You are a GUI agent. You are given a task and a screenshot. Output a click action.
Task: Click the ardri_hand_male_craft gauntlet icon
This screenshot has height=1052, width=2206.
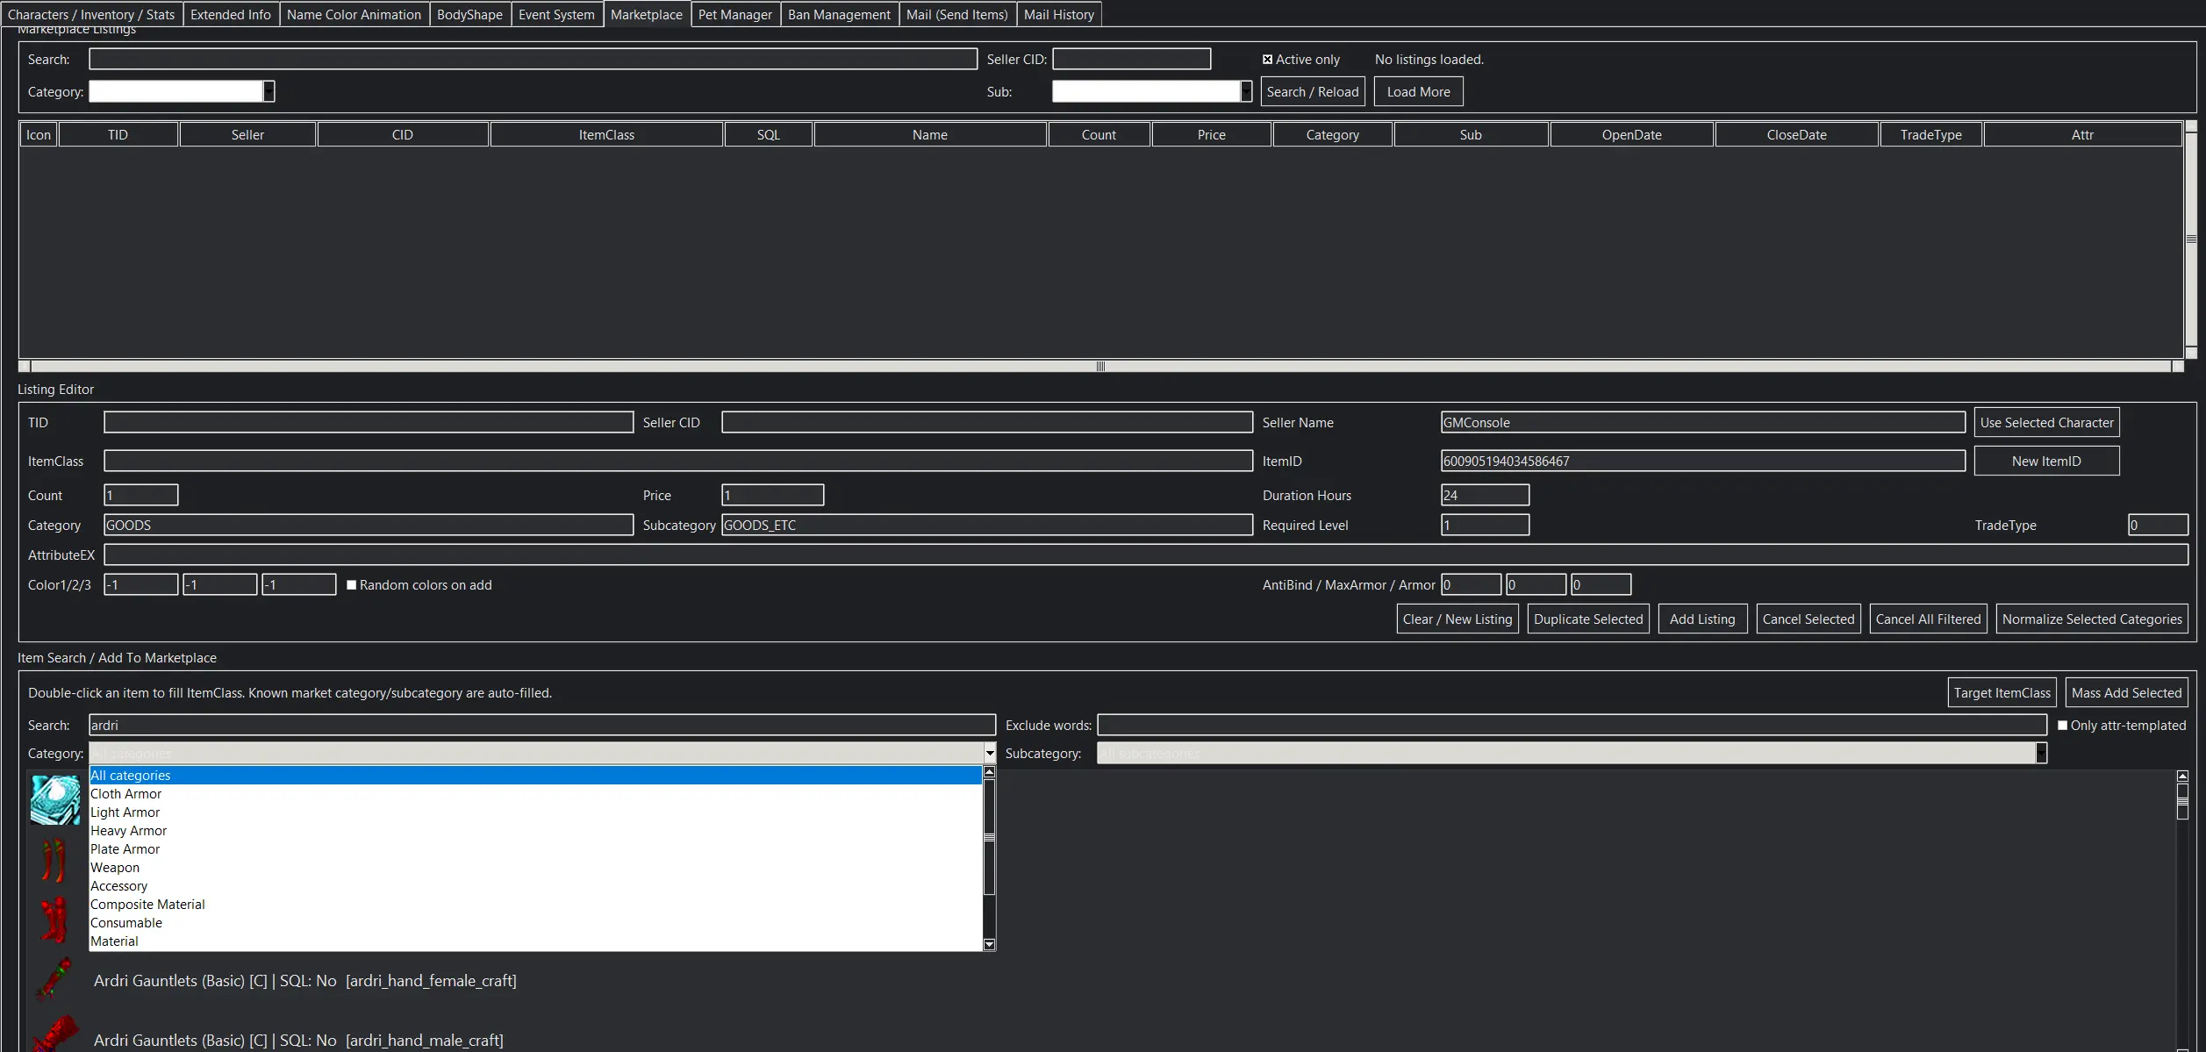[55, 1035]
